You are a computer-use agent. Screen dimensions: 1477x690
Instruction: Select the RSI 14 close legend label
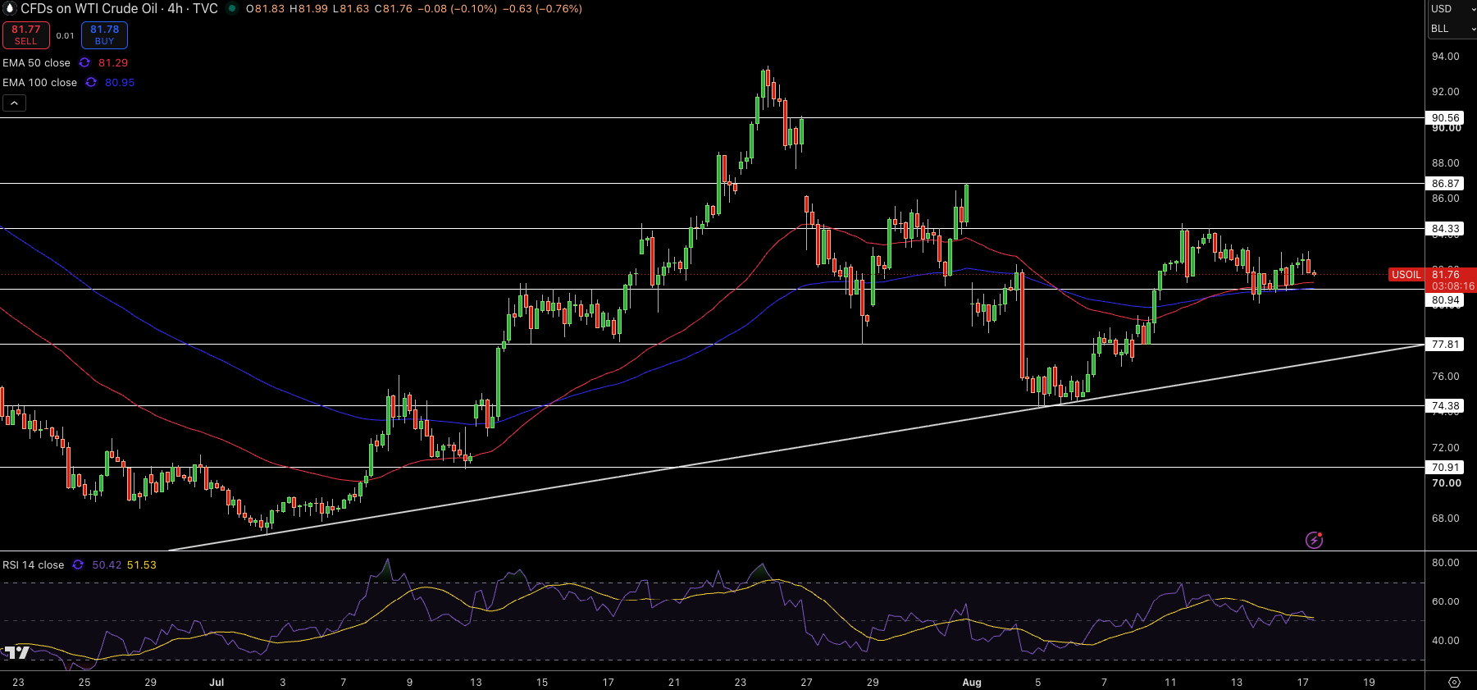coord(33,564)
